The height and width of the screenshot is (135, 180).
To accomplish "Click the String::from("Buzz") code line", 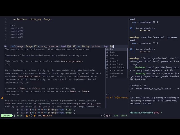I will (x=46, y=112).
